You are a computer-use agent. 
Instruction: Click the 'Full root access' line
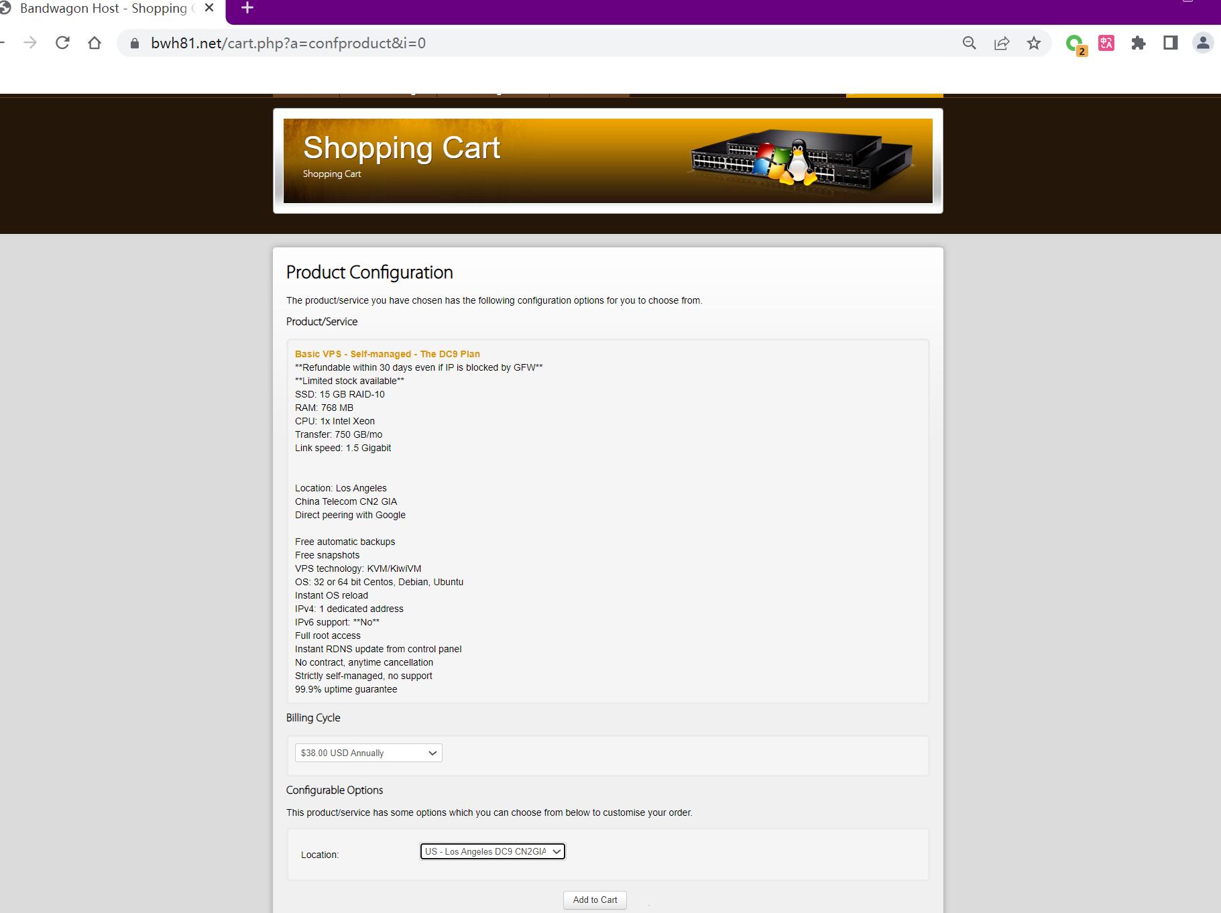pos(328,635)
